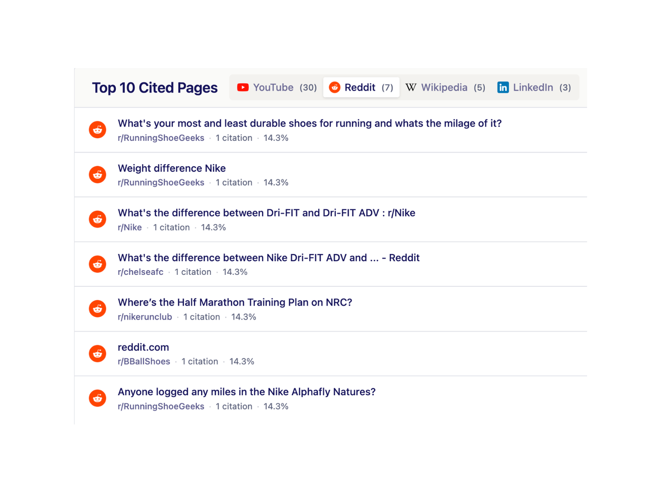
Task: Click Reddit icon beside Alphafly Natures post
Action: [x=97, y=398]
